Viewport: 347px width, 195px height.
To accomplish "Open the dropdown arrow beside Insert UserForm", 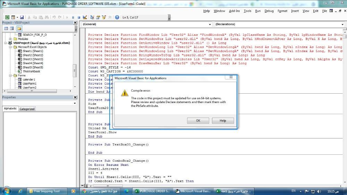I will [x=17, y=17].
